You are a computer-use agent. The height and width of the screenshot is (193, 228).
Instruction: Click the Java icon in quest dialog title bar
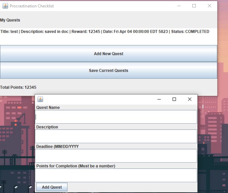point(40,99)
